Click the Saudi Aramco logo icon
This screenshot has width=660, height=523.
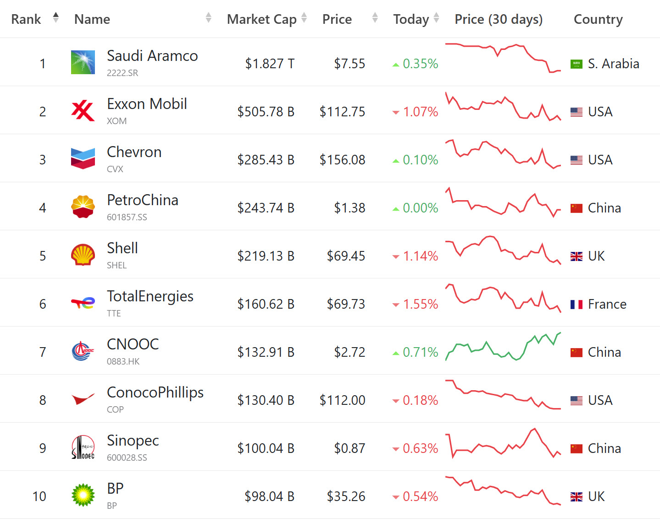(x=83, y=62)
